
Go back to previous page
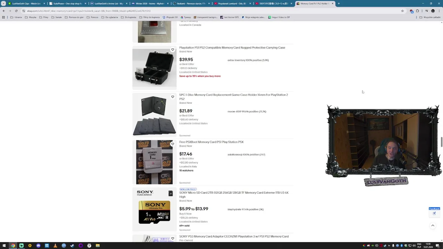(4, 11)
